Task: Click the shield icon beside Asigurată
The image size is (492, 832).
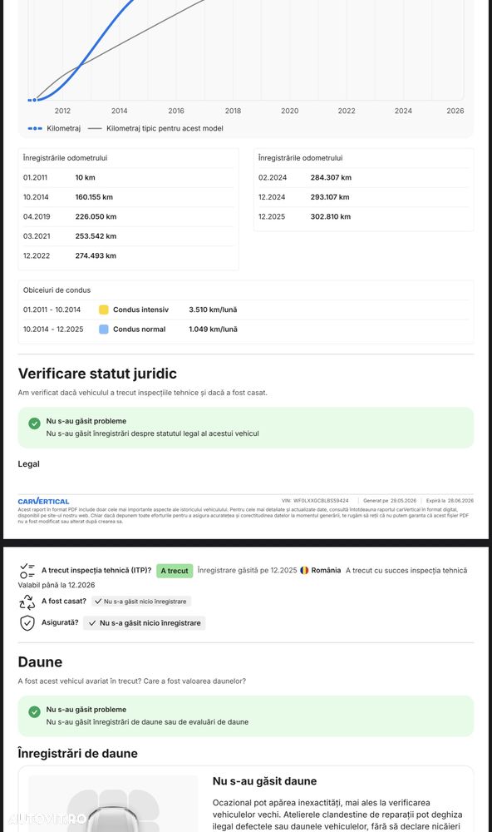Action: coord(27,623)
